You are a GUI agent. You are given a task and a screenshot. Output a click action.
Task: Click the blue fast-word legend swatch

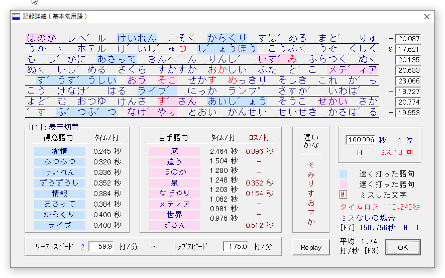(344, 174)
